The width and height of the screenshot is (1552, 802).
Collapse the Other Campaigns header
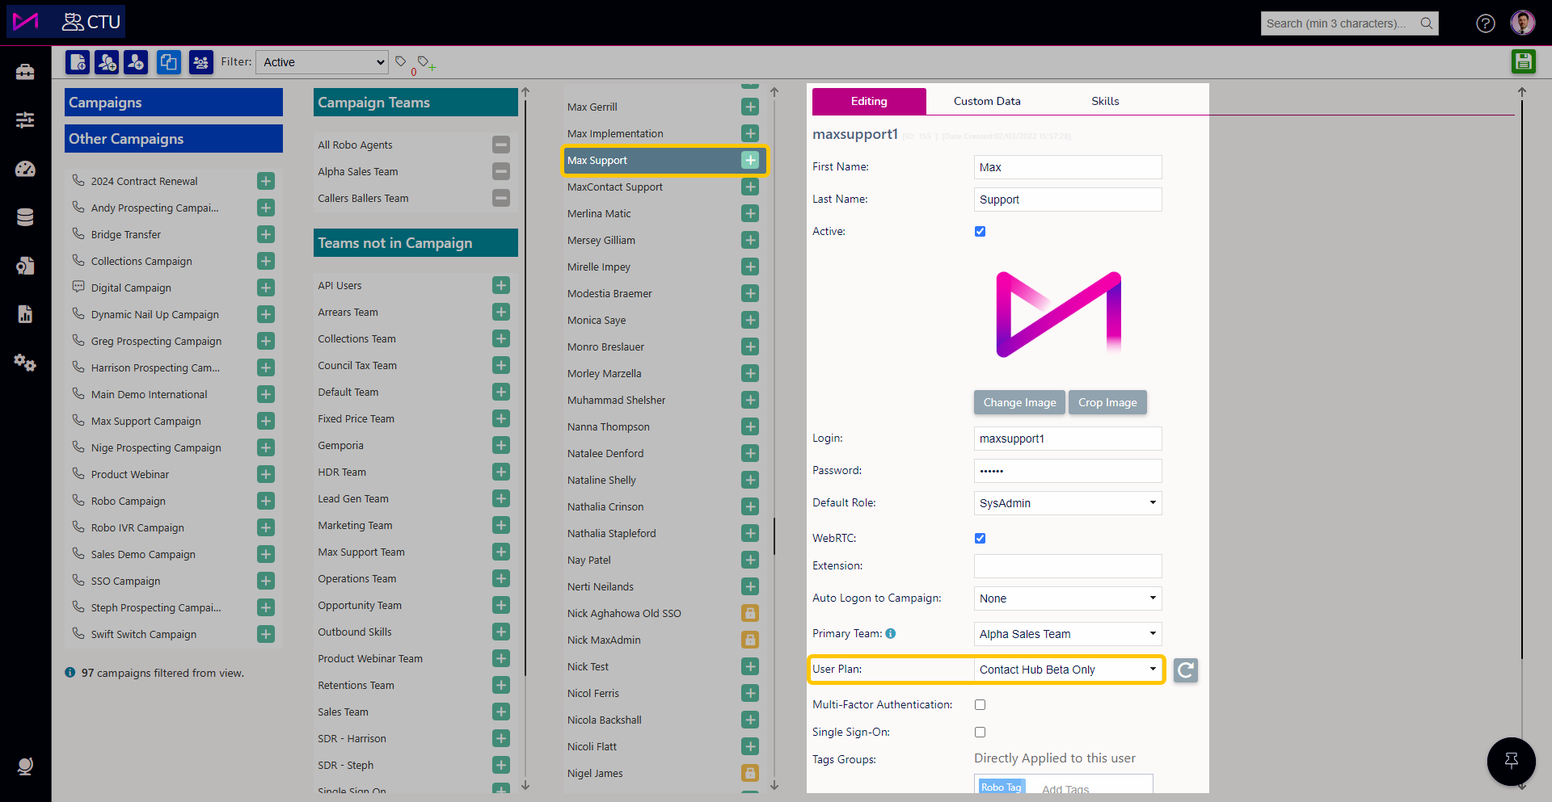tap(174, 139)
